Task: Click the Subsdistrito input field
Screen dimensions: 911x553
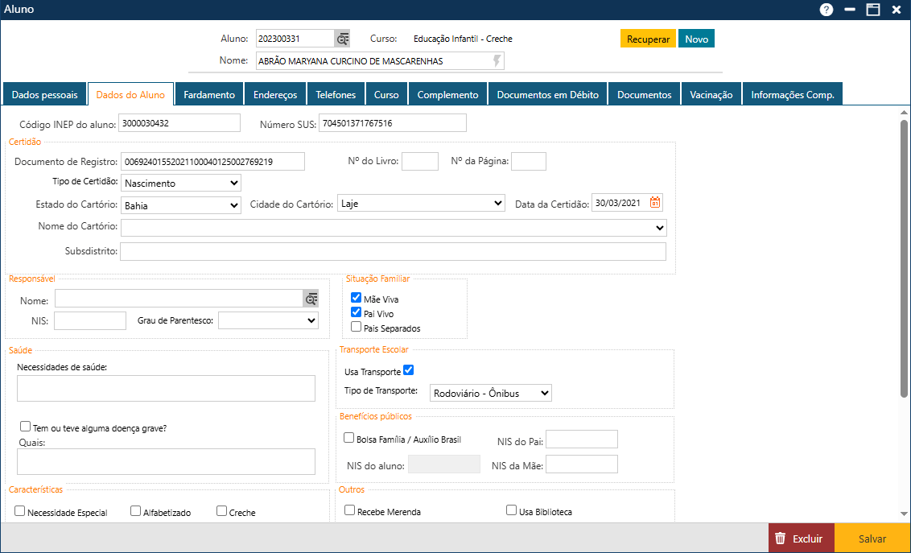Action: (394, 251)
